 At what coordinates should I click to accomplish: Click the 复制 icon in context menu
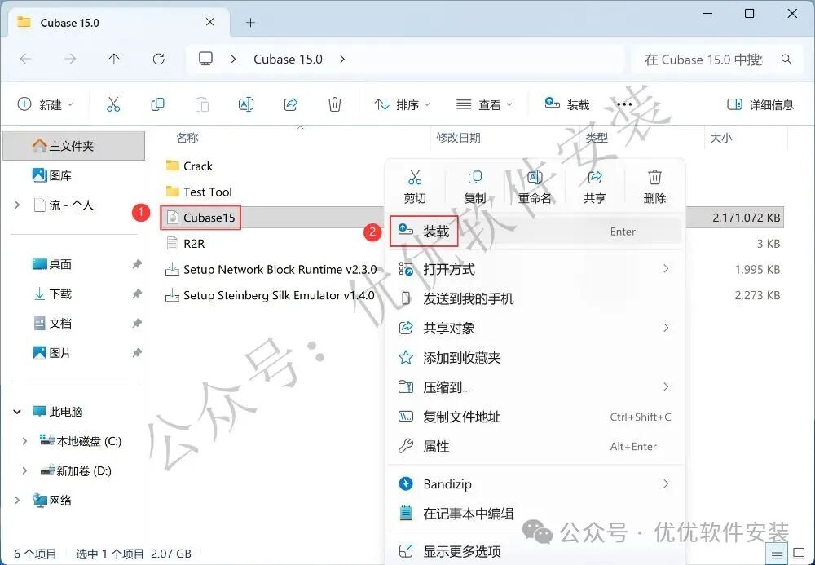pyautogui.click(x=475, y=177)
